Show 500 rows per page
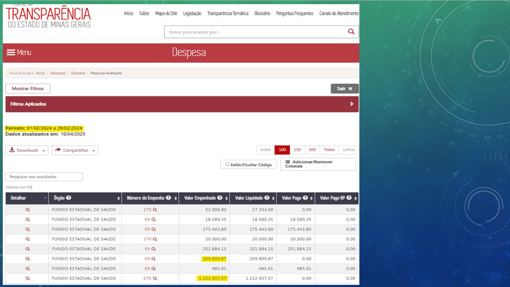The width and height of the screenshot is (510, 287). 312,150
